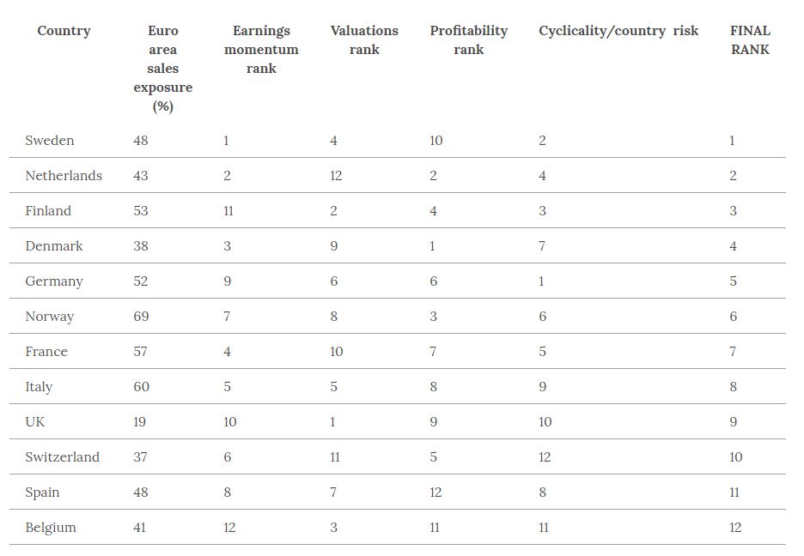This screenshot has width=804, height=556.
Task: Click the Cyclicality/country risk header
Action: point(618,31)
